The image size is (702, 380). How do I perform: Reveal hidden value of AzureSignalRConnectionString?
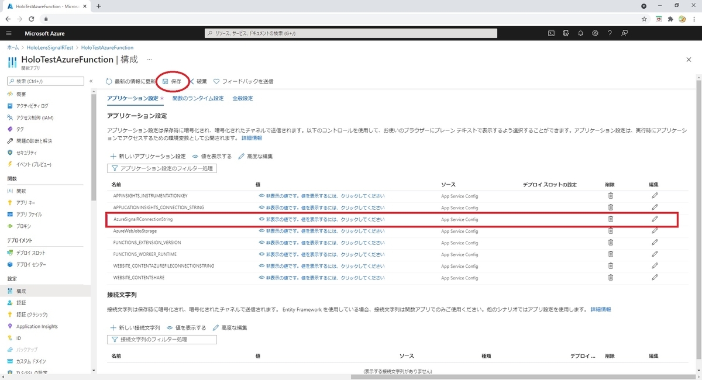[322, 219]
